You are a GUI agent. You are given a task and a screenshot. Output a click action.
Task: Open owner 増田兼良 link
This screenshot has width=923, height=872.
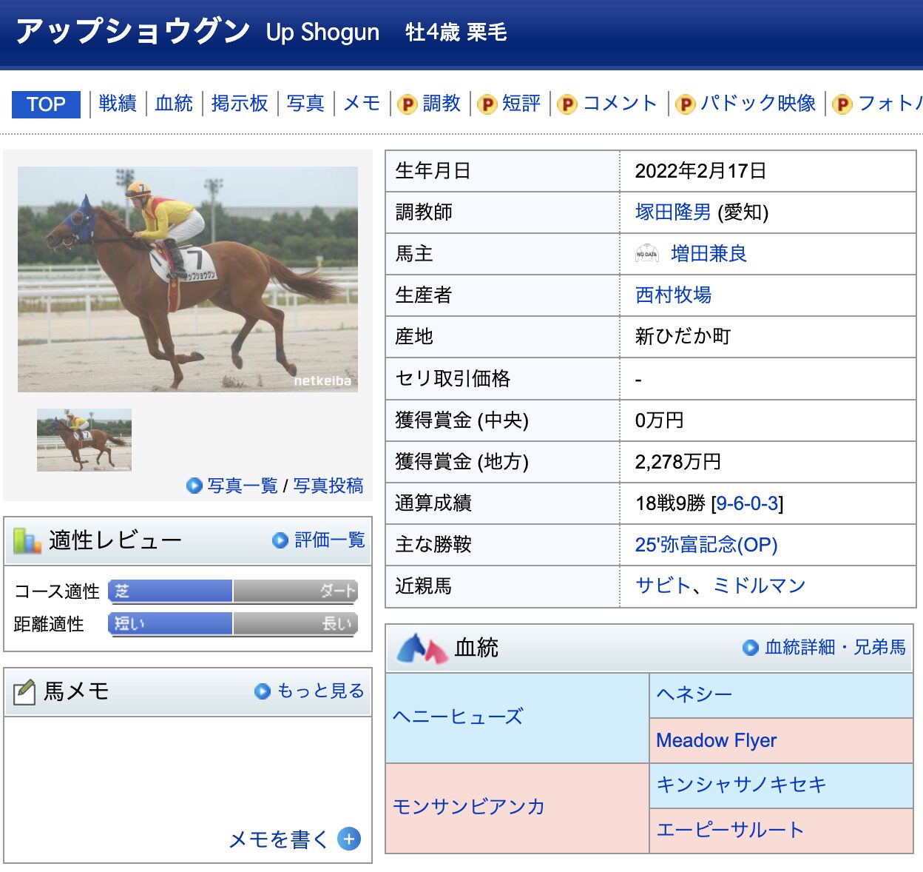(x=709, y=254)
